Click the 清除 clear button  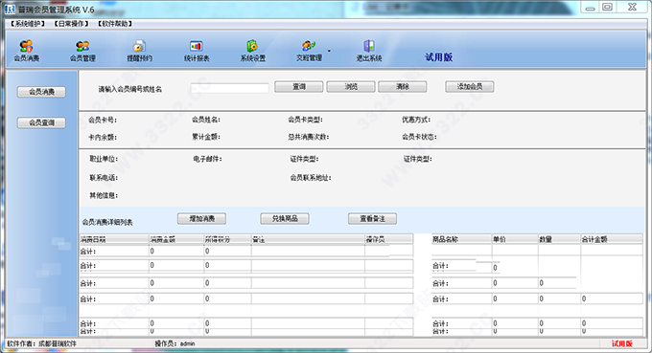point(402,87)
